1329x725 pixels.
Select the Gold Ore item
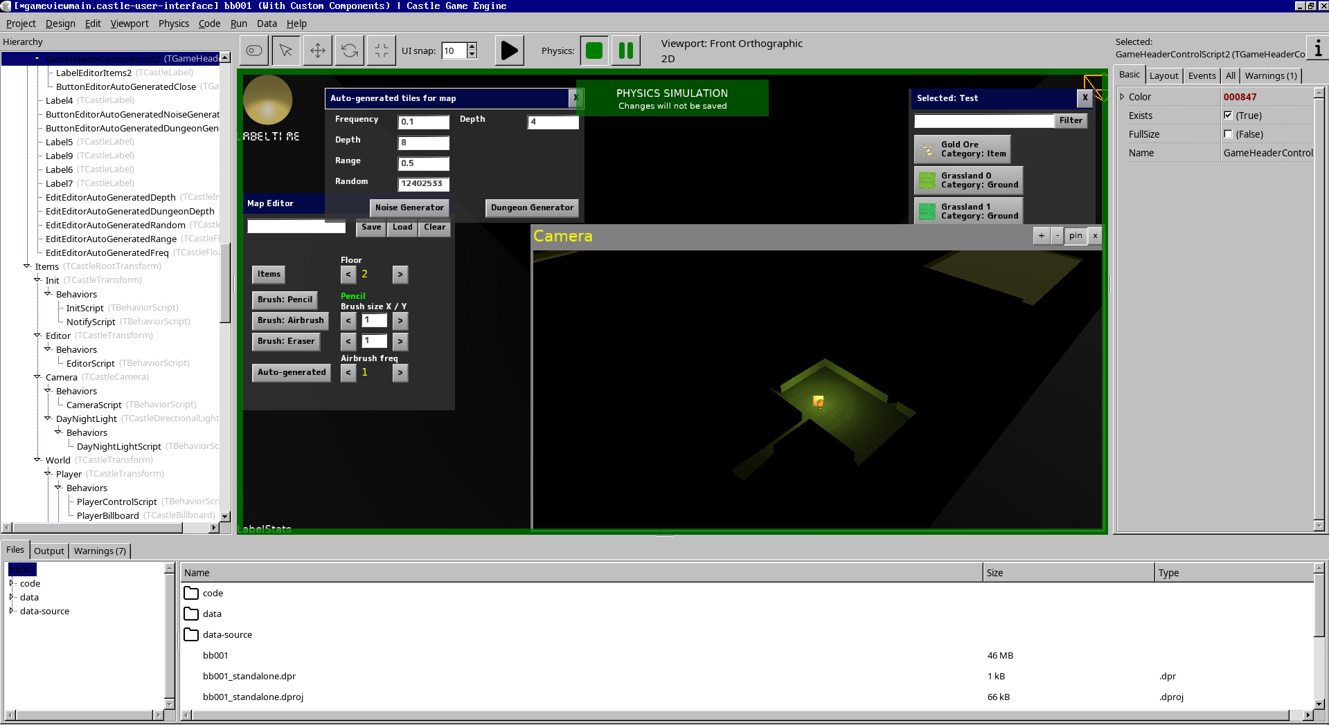coord(962,149)
